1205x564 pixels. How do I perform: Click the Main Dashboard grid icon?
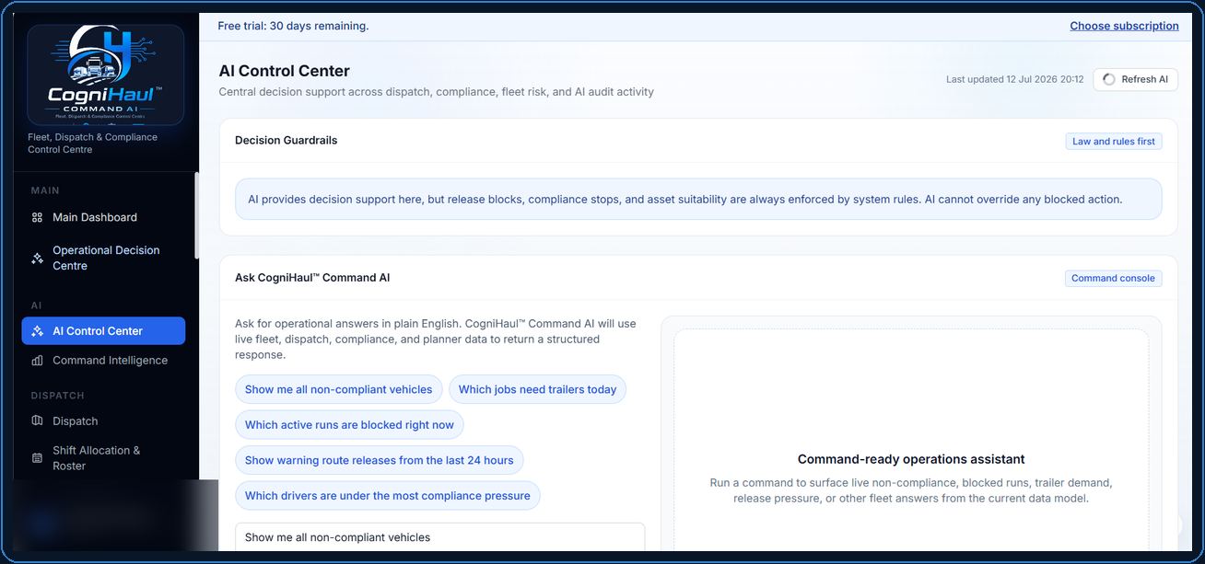(37, 218)
